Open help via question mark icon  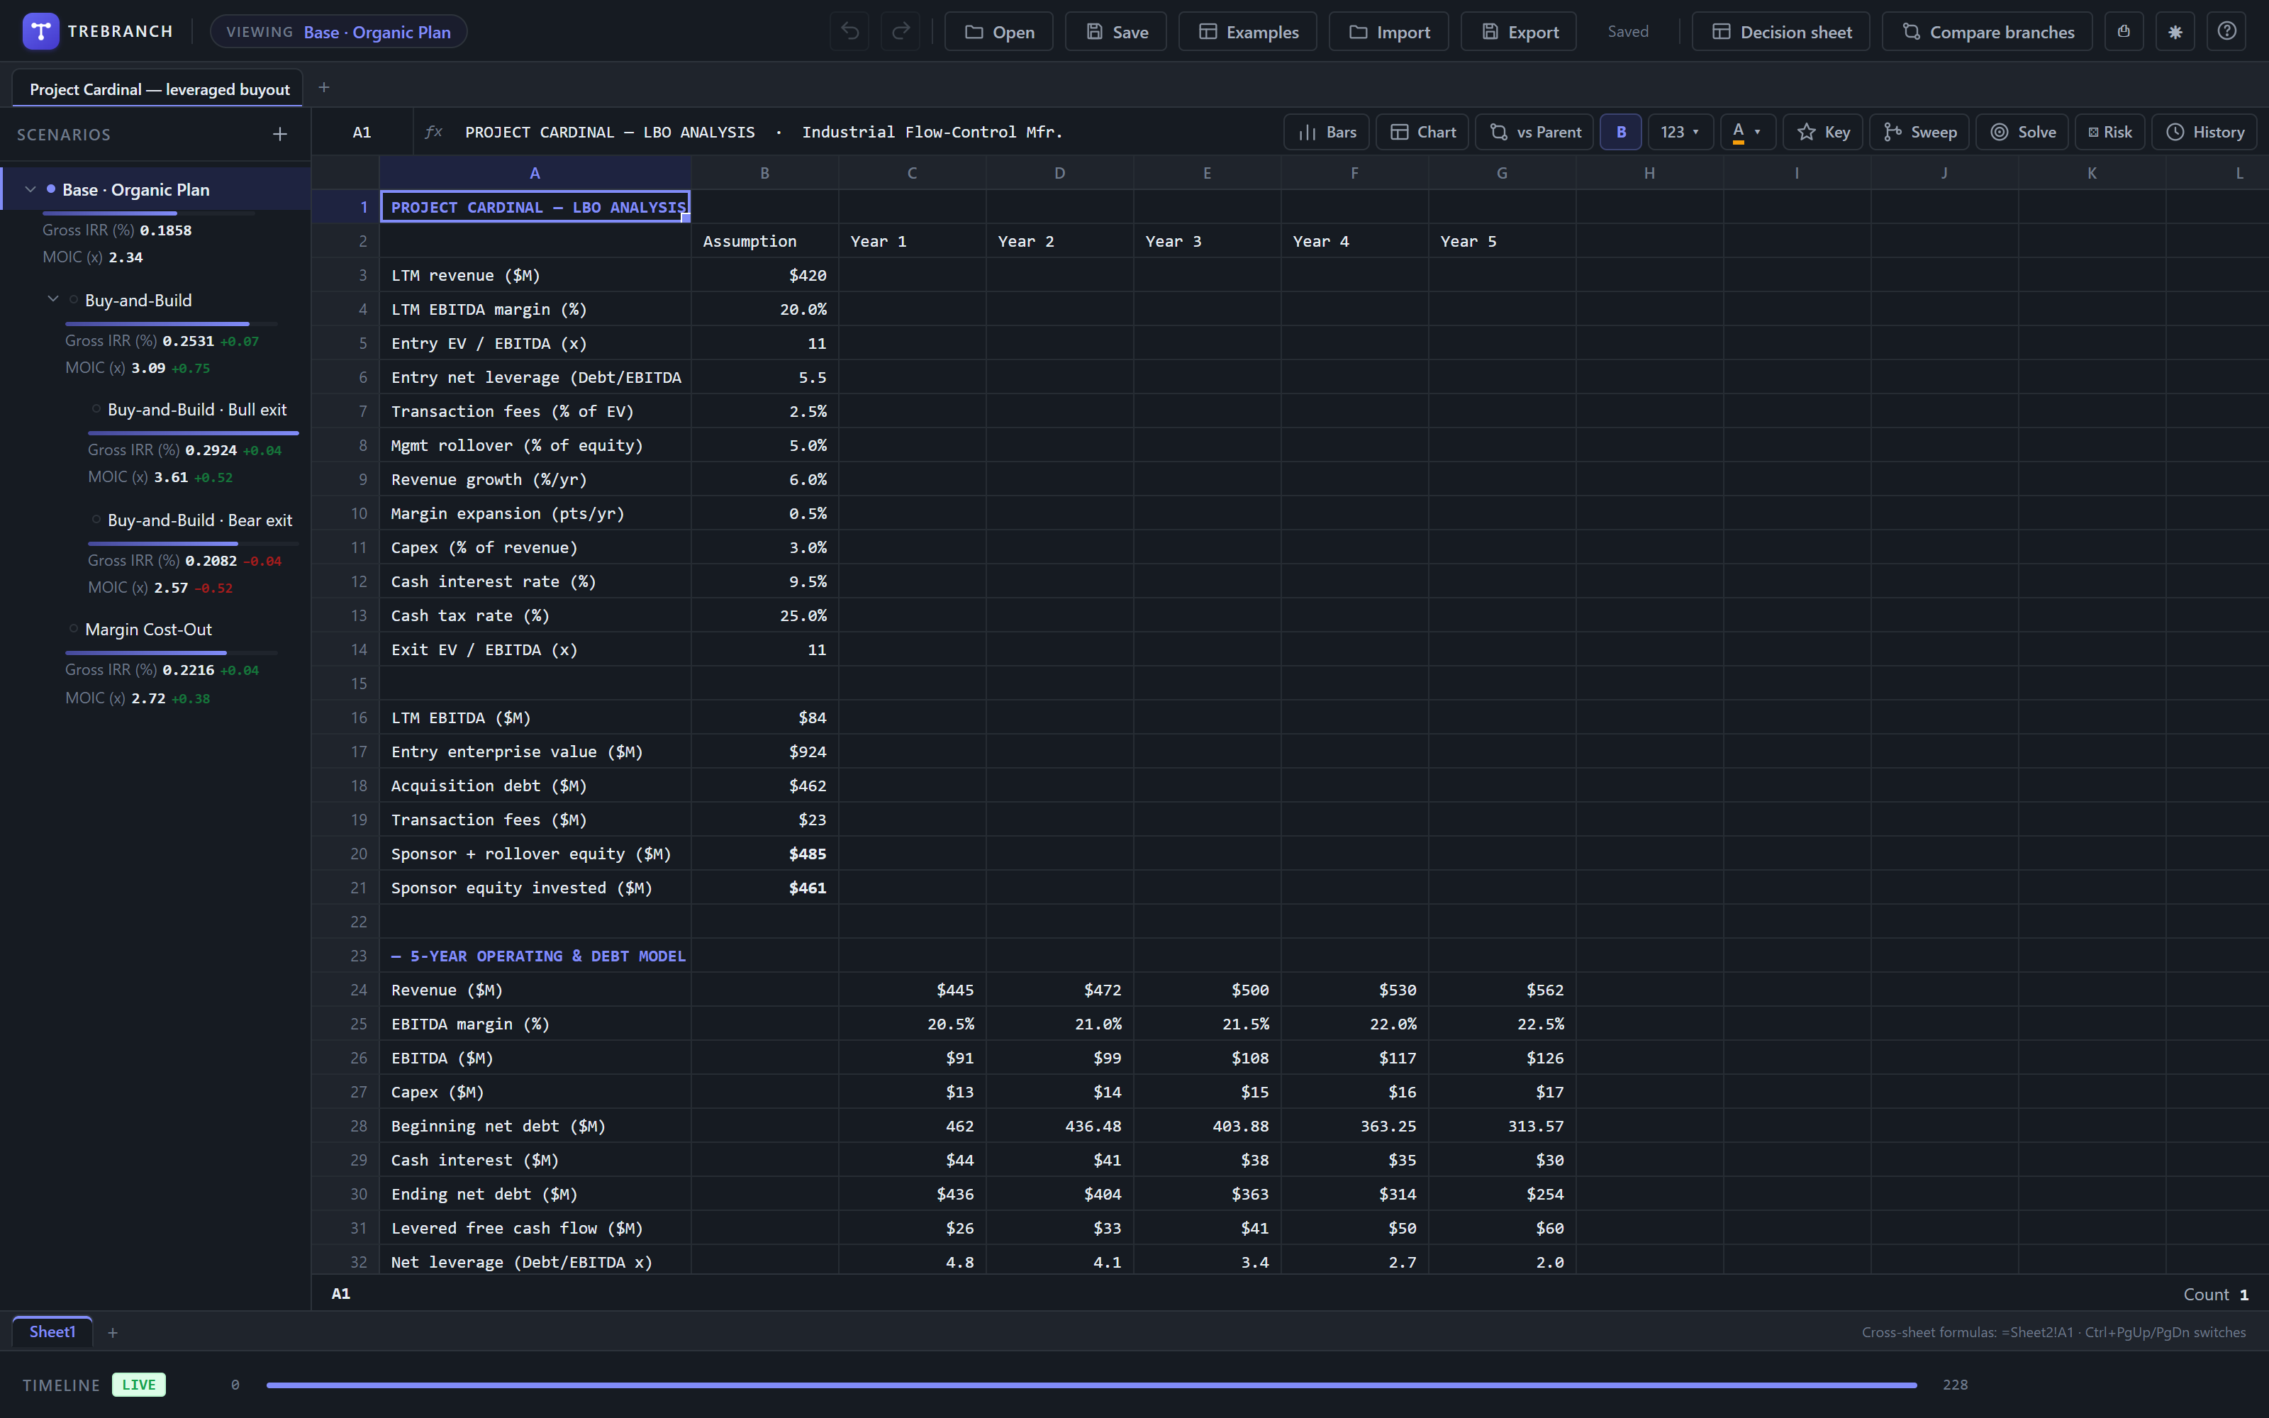[2226, 31]
